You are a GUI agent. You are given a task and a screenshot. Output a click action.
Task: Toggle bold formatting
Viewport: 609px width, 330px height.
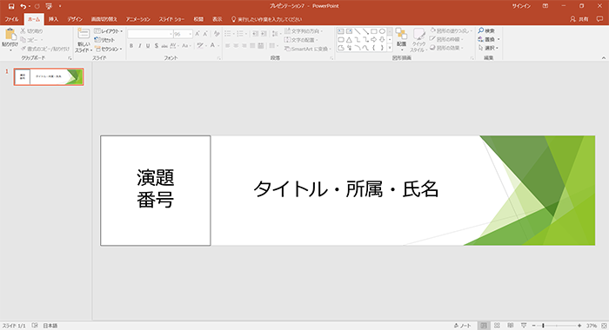[x=131, y=46]
